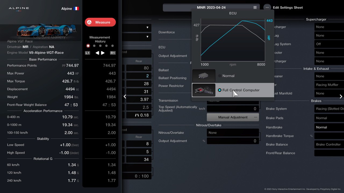Screen dimensions: 344x193
Task: Click the rear value 34 field
Action: 139,159
